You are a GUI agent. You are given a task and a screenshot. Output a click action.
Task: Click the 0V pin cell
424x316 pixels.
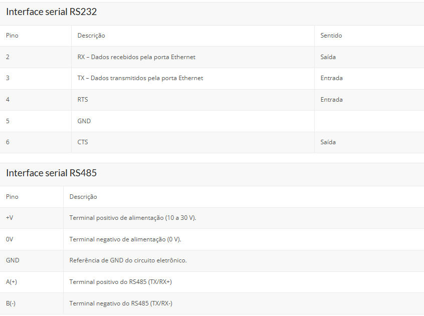tap(10, 239)
